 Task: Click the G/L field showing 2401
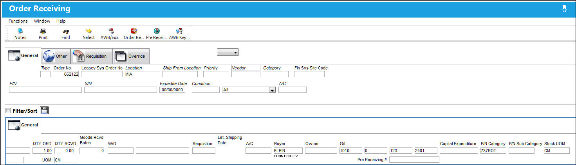coord(426,151)
